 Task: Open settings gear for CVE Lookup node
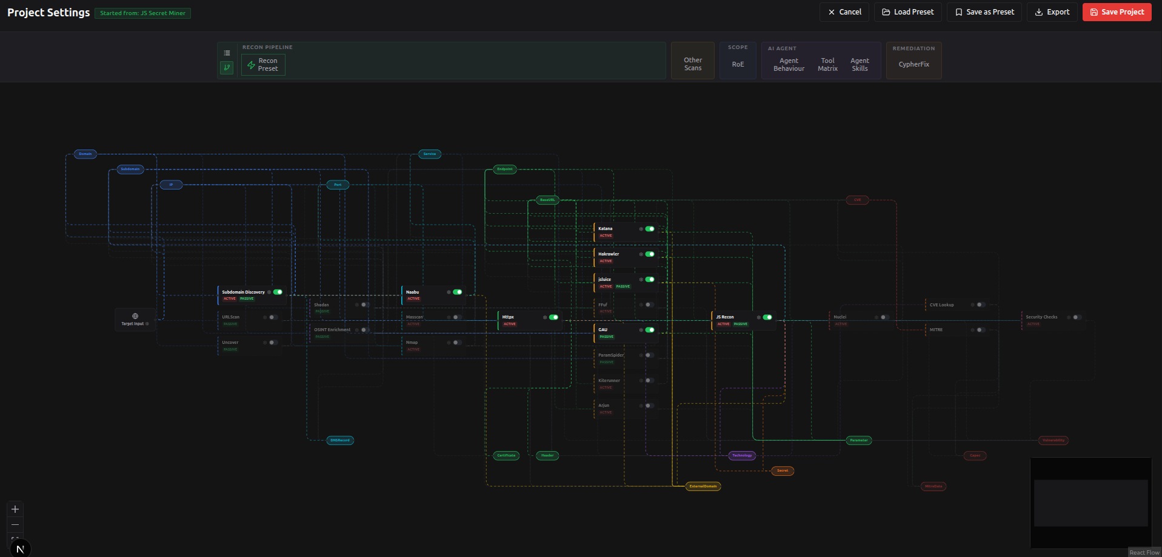point(973,305)
